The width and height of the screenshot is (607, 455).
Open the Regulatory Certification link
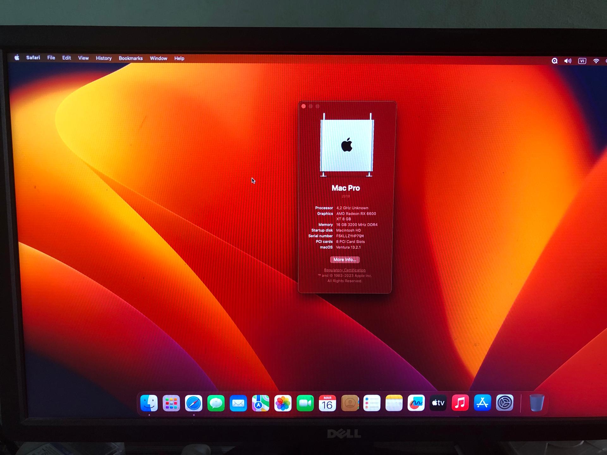coord(345,270)
